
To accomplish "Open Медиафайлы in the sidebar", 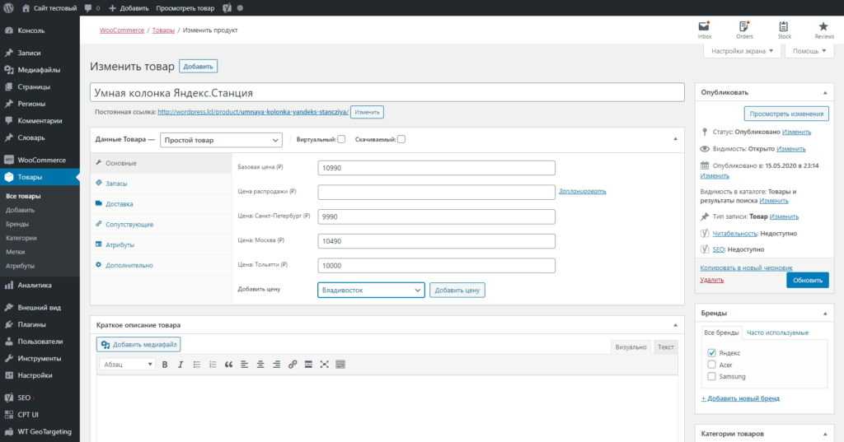I will tap(40, 70).
